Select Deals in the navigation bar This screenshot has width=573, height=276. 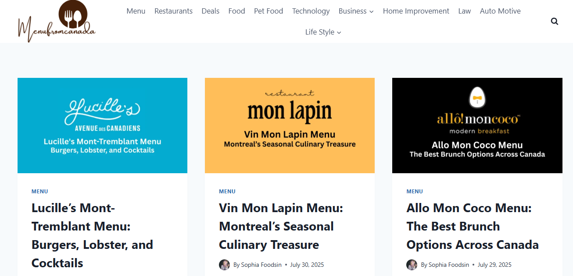coord(211,11)
